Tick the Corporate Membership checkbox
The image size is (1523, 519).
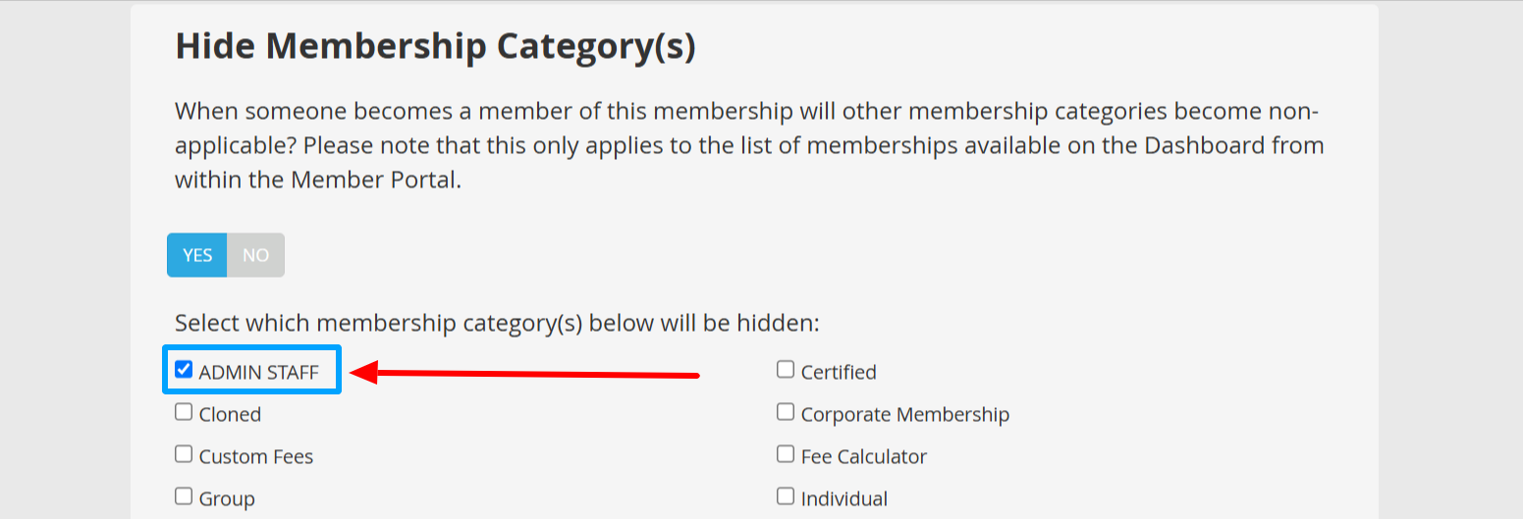coord(786,412)
